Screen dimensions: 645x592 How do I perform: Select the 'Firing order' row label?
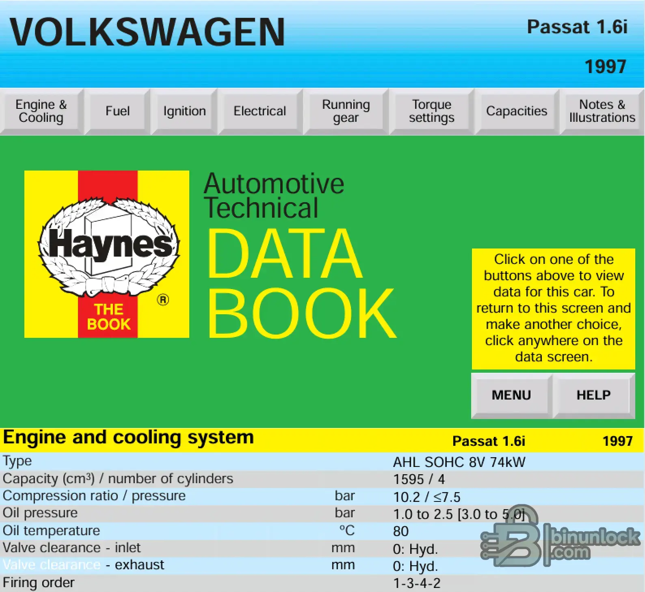point(39,583)
